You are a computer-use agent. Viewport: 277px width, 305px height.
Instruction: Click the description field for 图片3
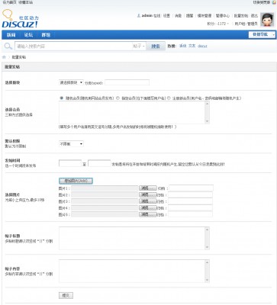(x=190, y=201)
